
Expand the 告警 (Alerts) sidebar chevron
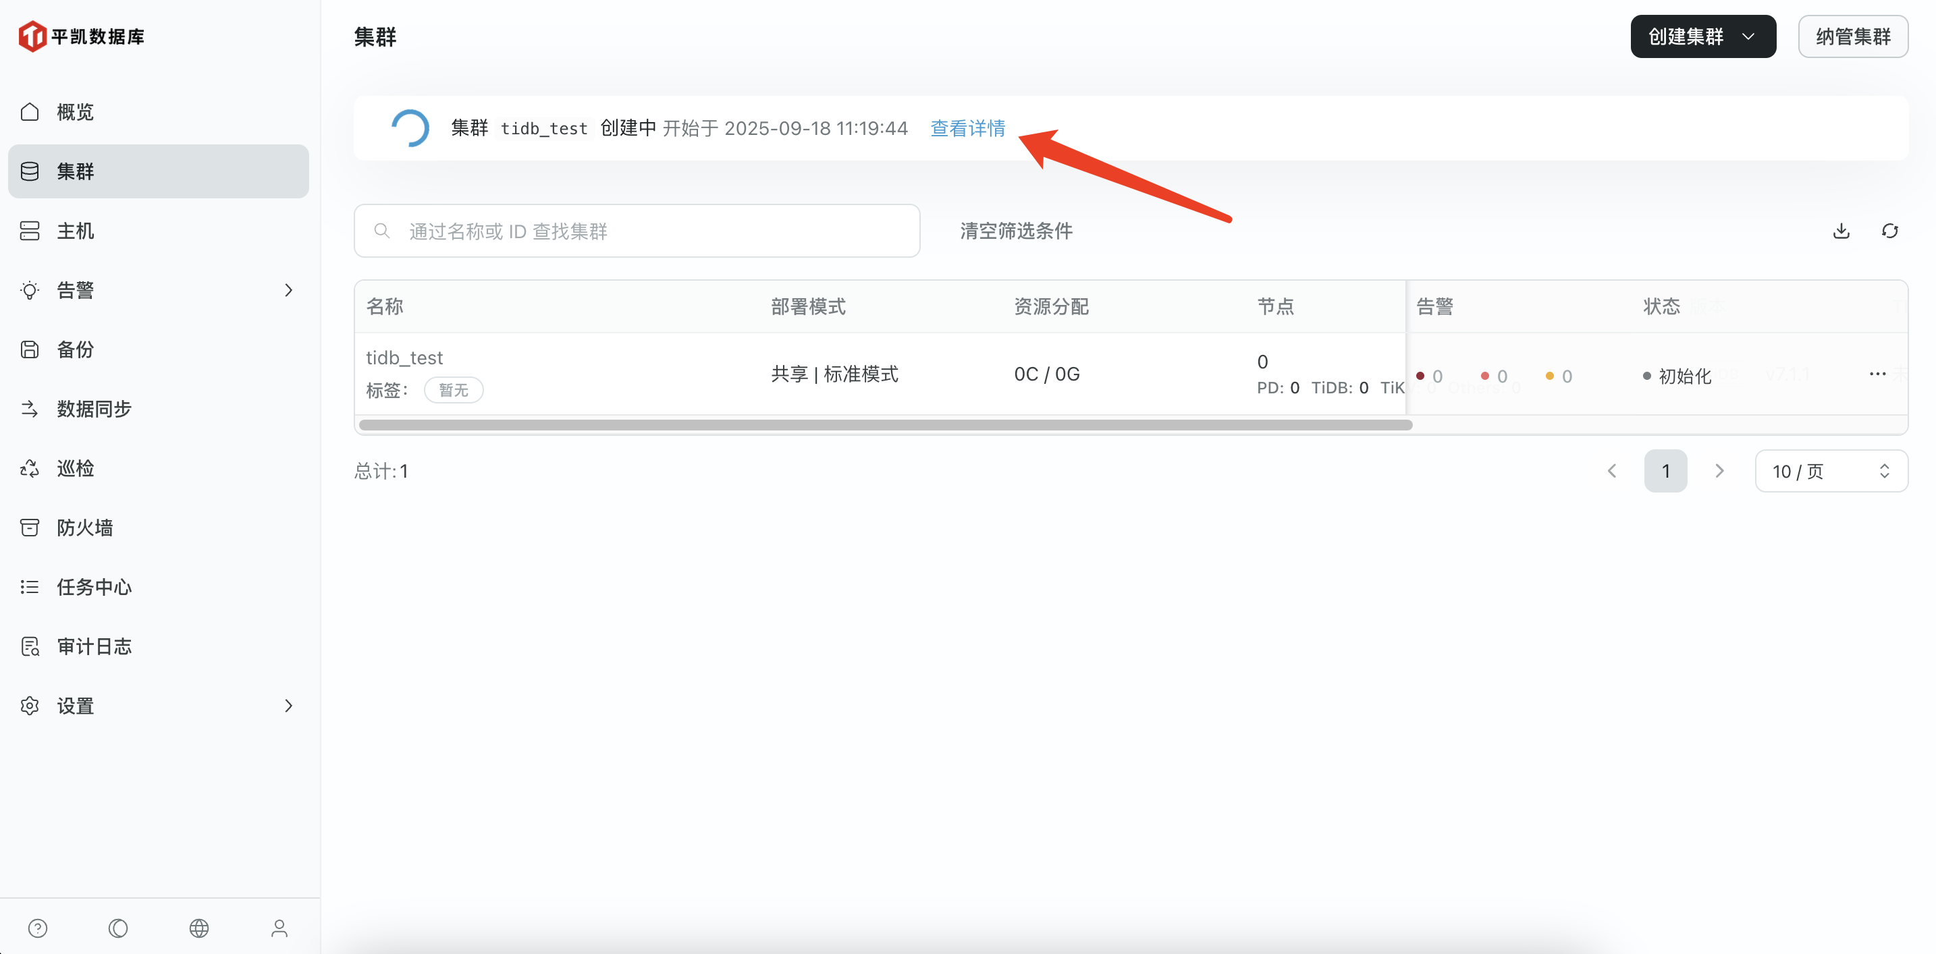(x=289, y=290)
